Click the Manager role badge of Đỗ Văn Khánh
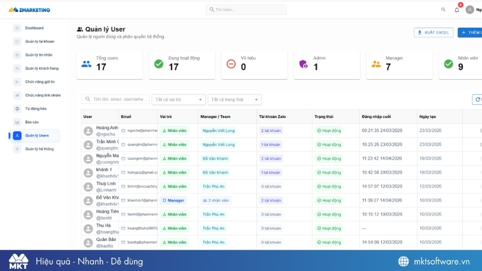 point(173,200)
